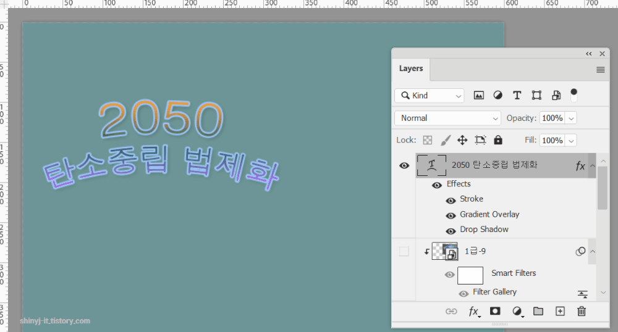Filter layers by adjustment layers icon

coord(497,95)
